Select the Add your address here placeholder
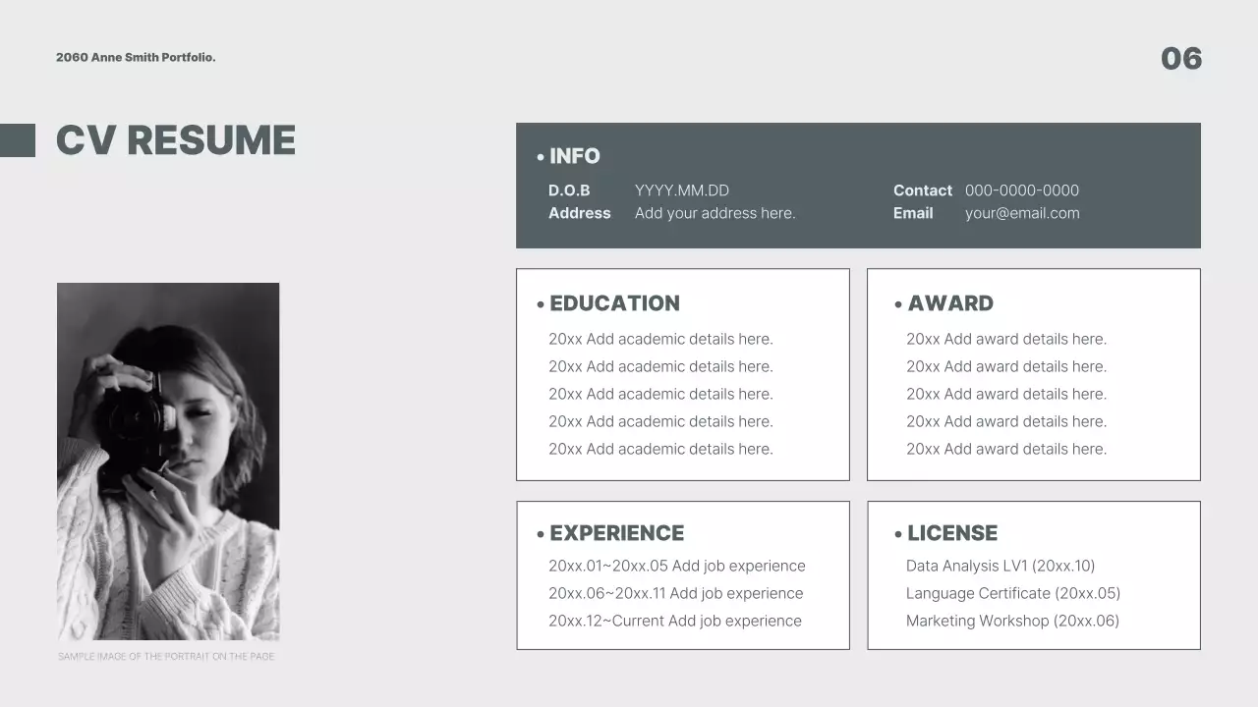This screenshot has height=707, width=1258. point(715,213)
